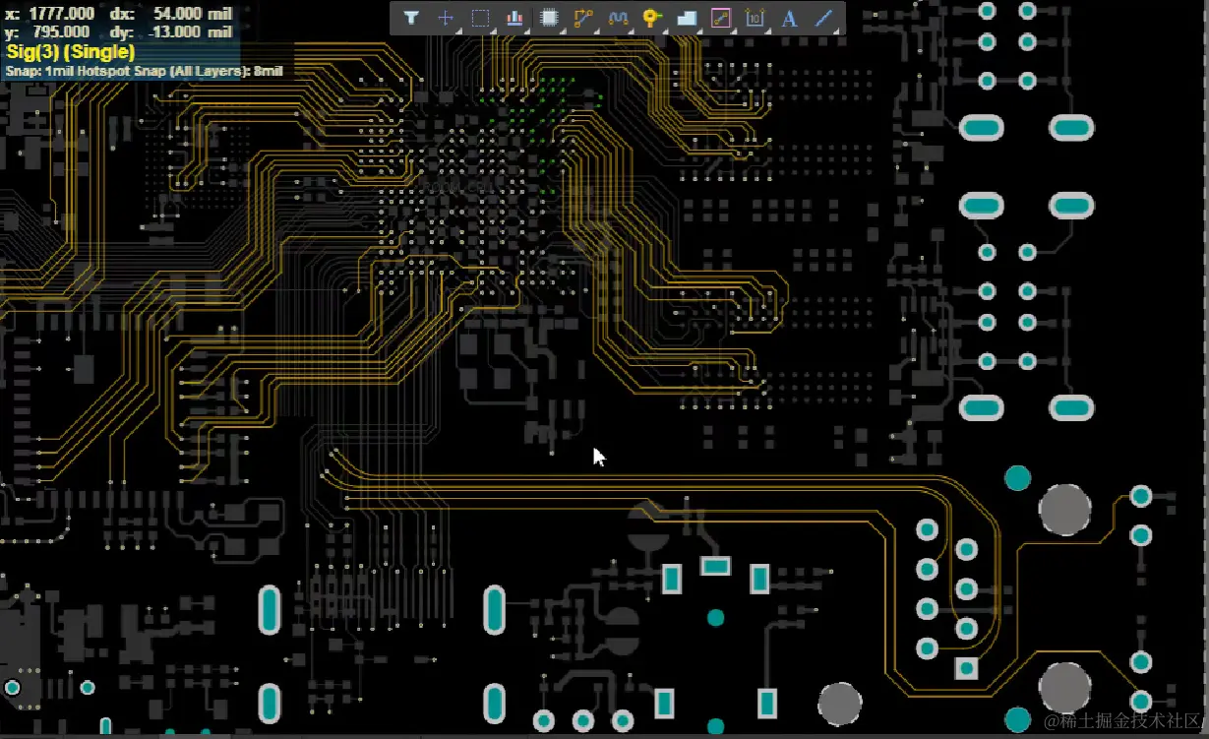The image size is (1209, 739).
Task: Select the dimension tool marked 10
Action: tap(755, 18)
